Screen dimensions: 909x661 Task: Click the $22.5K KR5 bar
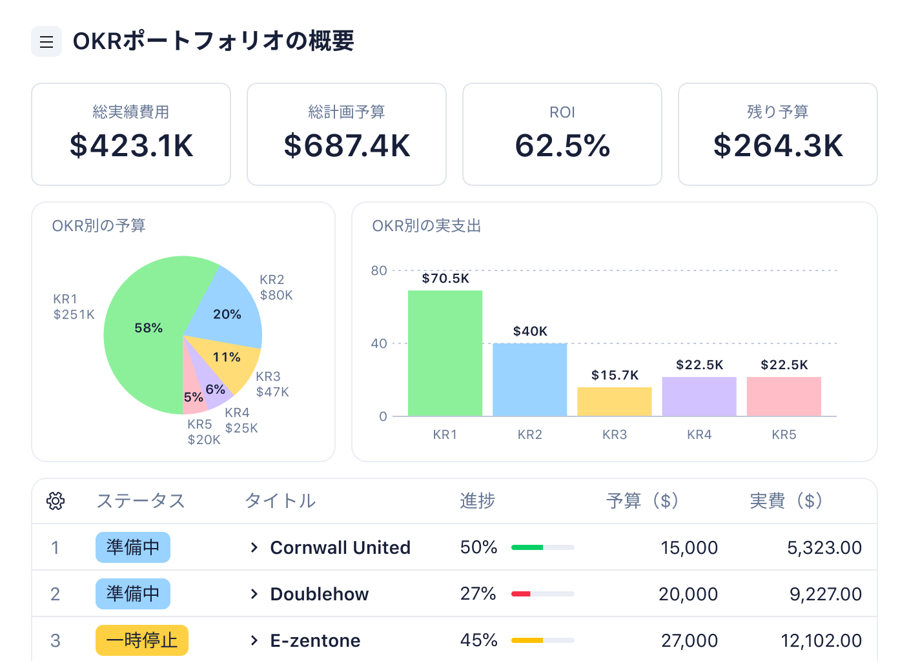click(783, 397)
